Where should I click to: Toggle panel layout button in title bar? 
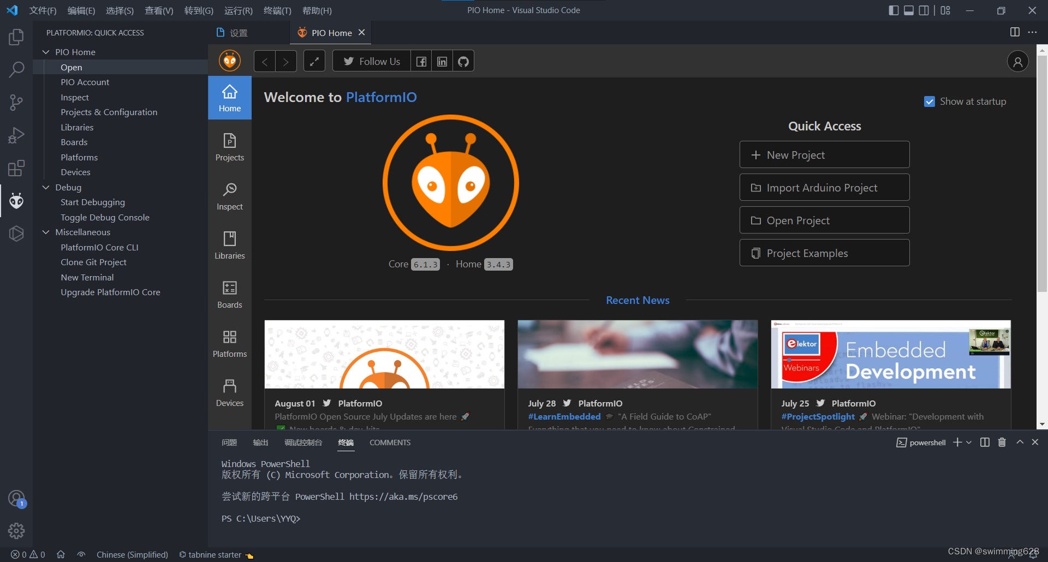click(909, 10)
